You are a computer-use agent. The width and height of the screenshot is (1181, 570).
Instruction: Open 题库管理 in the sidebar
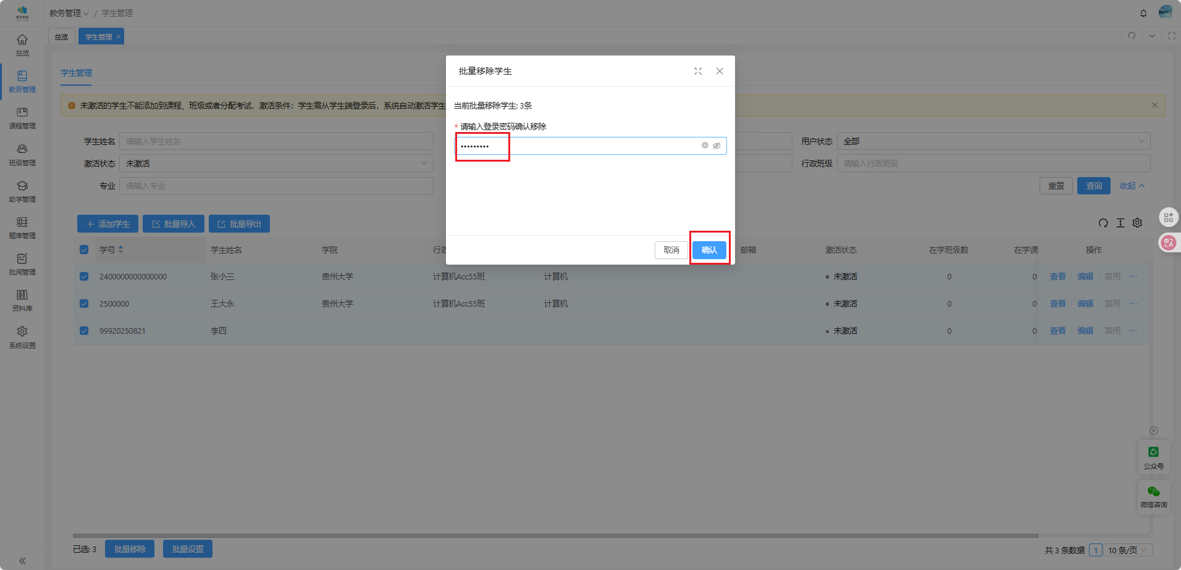[x=22, y=227]
